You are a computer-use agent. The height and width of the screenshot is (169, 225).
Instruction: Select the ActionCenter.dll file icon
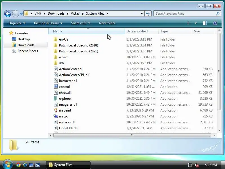[56, 69]
